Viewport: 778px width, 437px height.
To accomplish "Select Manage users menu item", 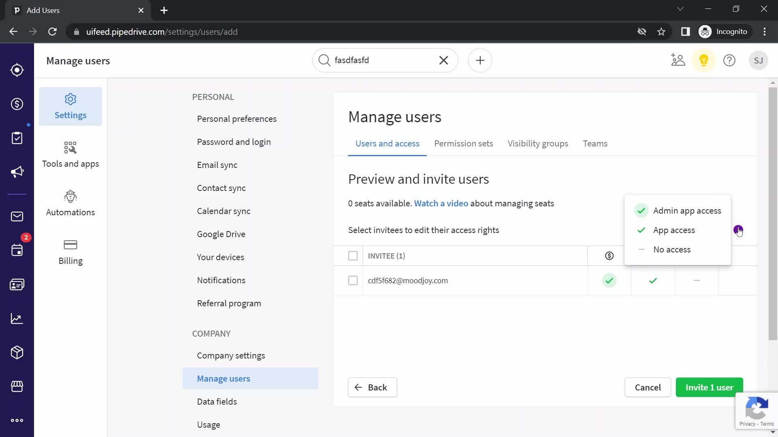I will (250, 379).
